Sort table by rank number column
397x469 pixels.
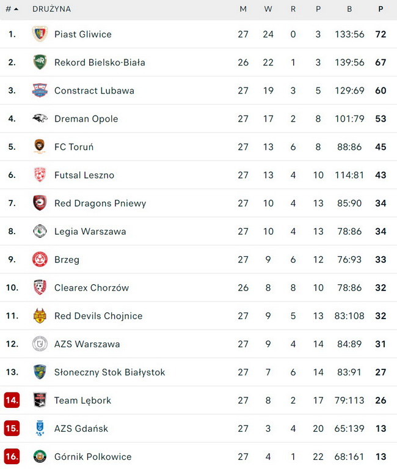(12, 9)
